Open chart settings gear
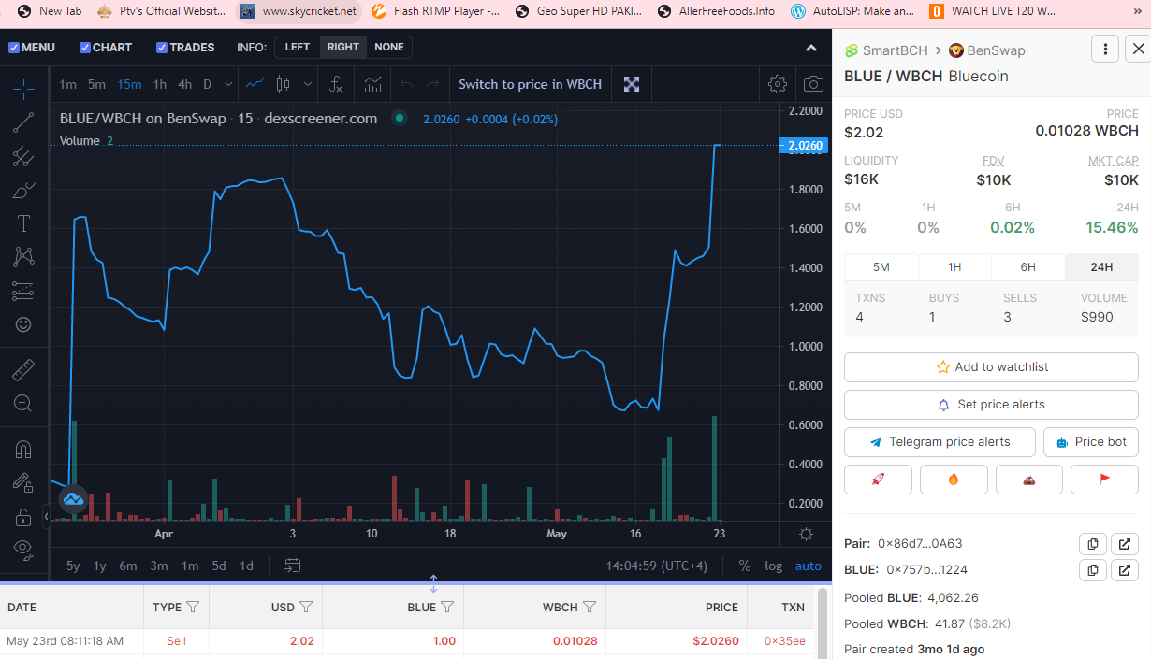The image size is (1151, 659). [777, 84]
